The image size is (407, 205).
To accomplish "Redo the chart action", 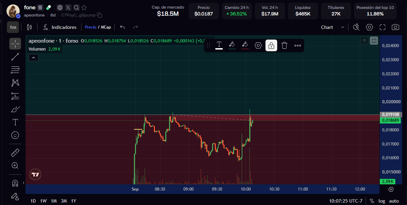I will tap(135, 27).
